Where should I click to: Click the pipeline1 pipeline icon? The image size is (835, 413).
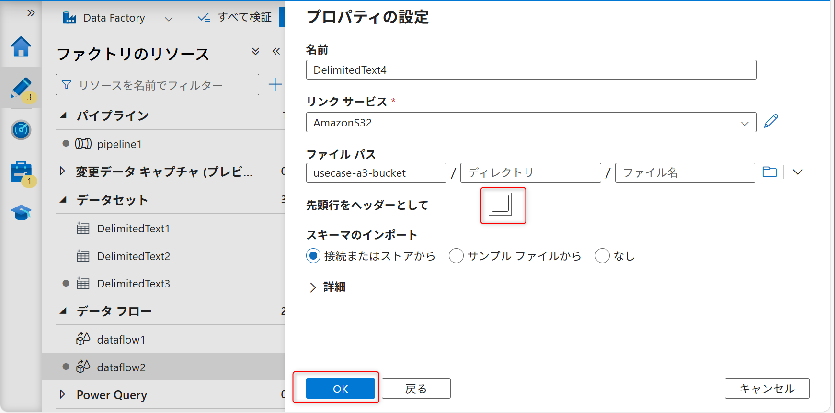[83, 144]
